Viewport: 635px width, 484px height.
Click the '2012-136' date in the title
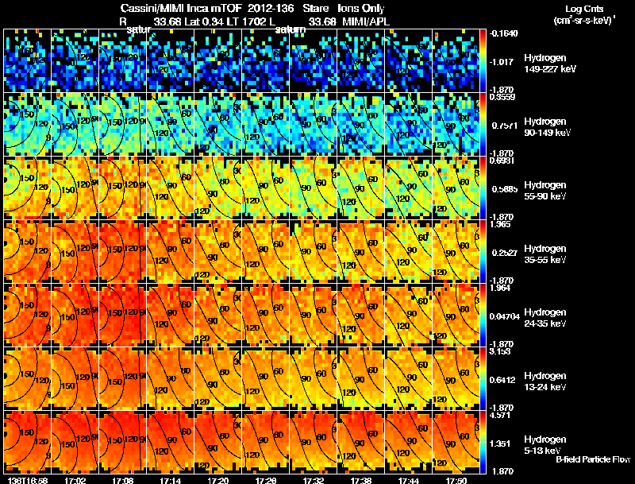(271, 8)
